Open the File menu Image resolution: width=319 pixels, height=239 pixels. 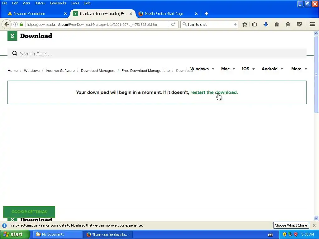[5, 3]
